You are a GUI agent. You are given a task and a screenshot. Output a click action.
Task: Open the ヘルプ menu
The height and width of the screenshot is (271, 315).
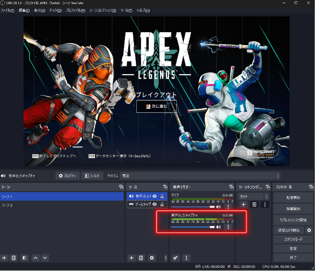[143, 10]
